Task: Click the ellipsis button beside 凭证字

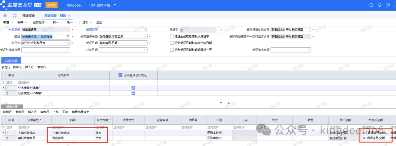Action: tap(218, 30)
